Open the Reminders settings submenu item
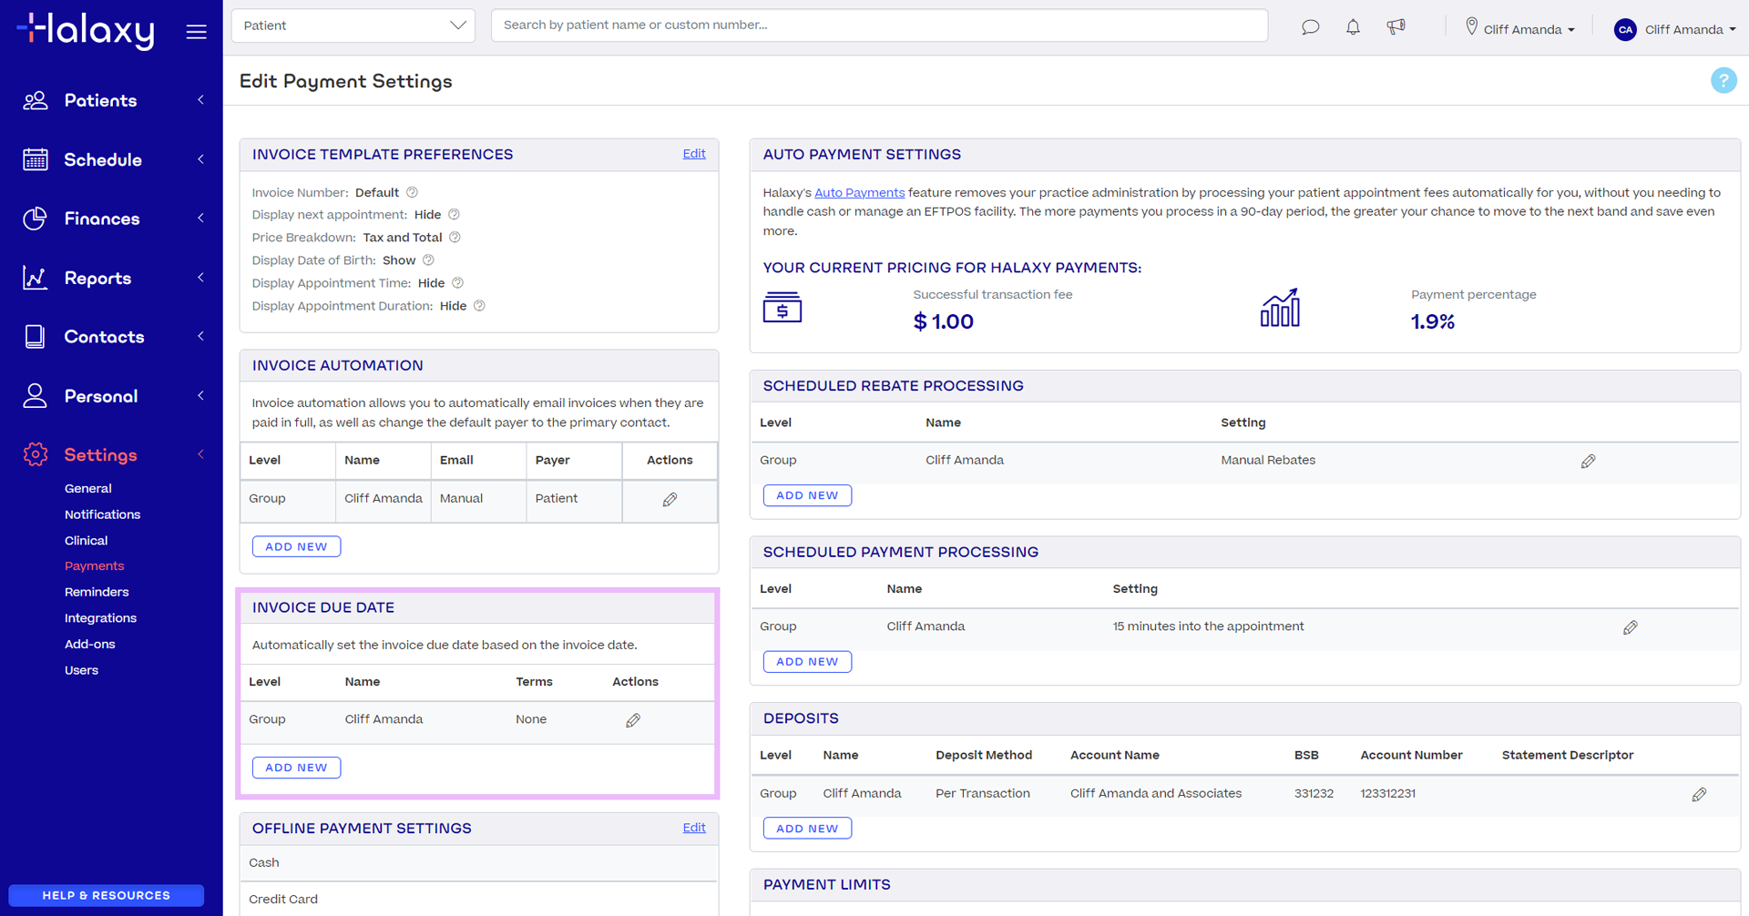 [97, 592]
